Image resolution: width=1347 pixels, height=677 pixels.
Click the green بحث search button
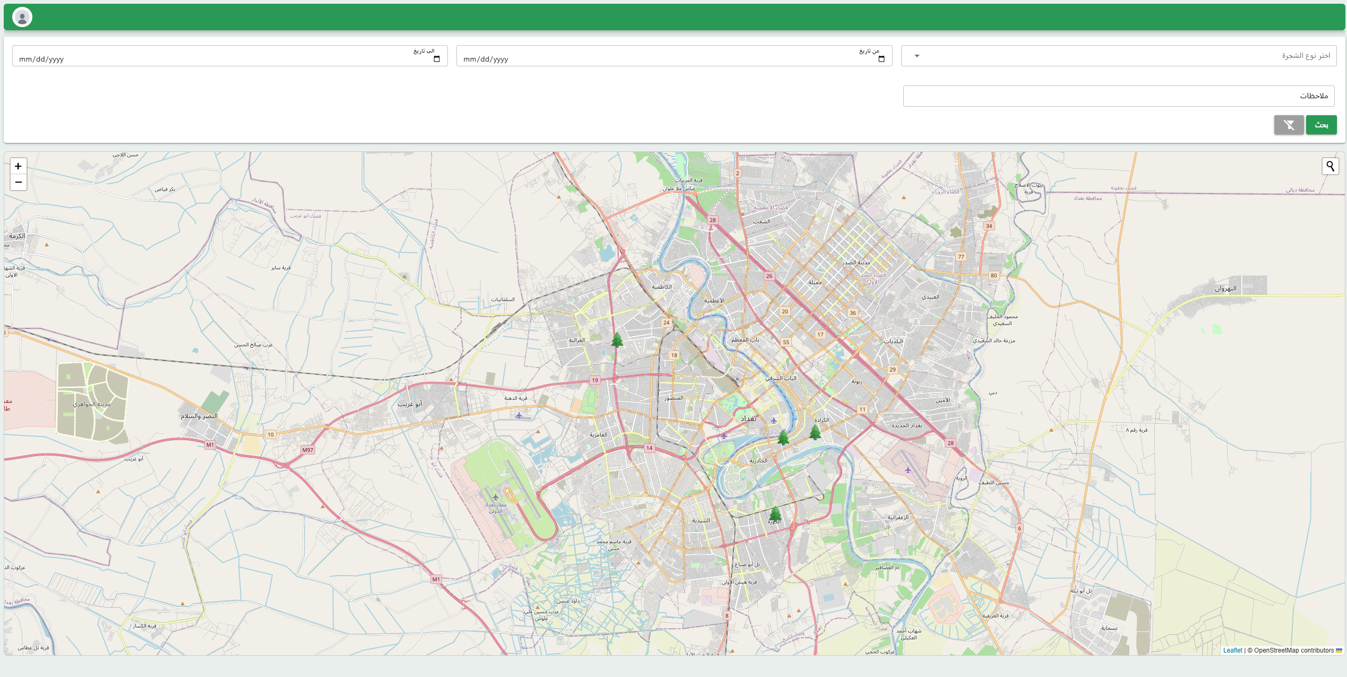(1321, 125)
